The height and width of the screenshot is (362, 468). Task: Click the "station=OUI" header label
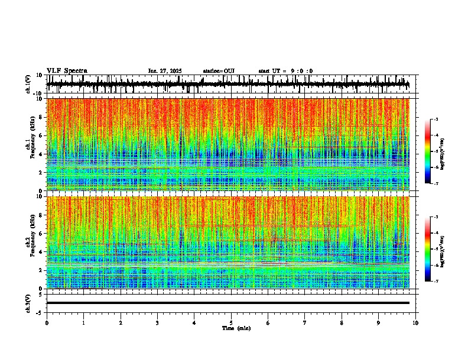point(219,71)
